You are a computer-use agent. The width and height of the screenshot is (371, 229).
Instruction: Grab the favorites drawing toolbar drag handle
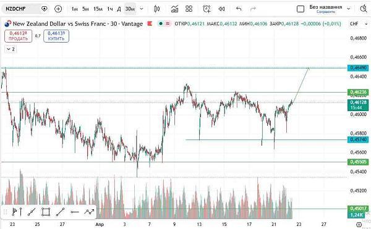[x=5, y=212]
